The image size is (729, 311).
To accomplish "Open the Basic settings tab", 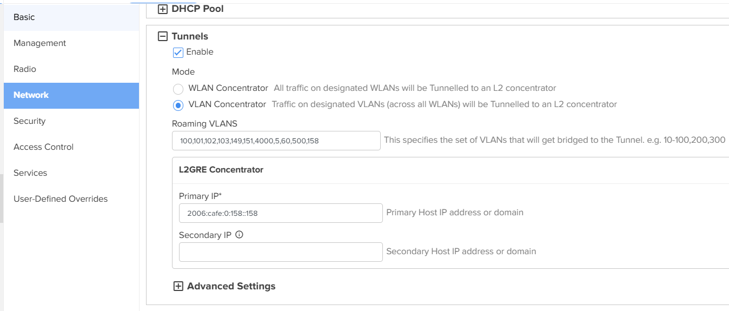I will coord(24,17).
